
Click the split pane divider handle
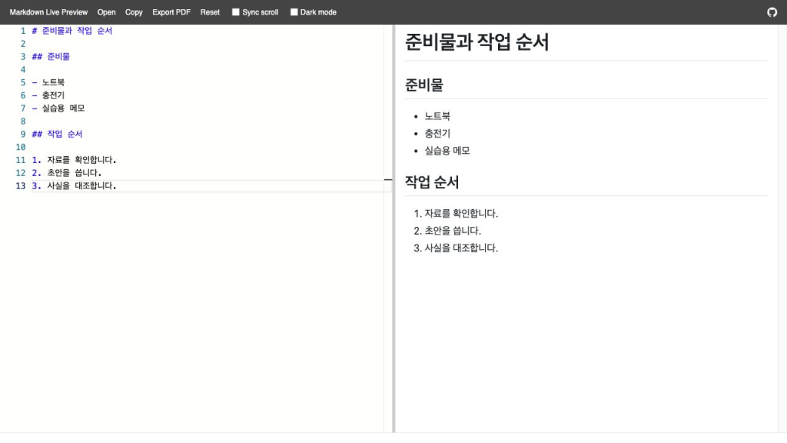point(393,228)
